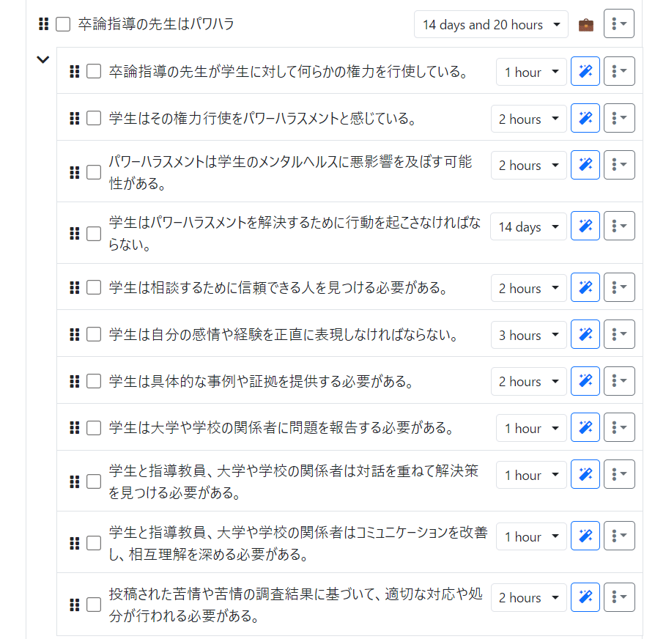
Task: Click text 学生は自分の感情や経験を正直に表現しなければならない
Action: click(284, 335)
